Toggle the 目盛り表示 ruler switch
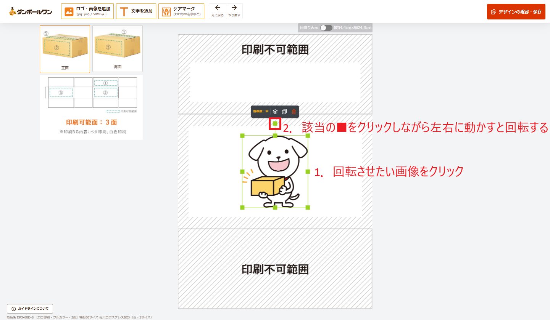 click(326, 28)
